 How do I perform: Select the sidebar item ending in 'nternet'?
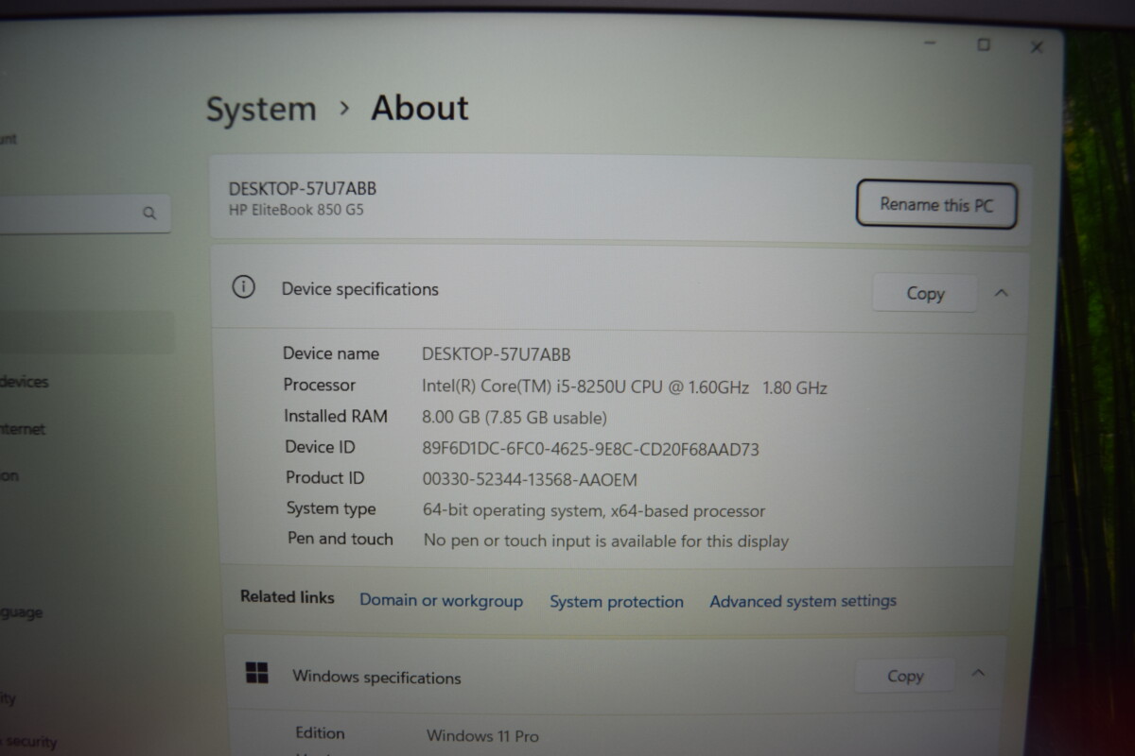[x=23, y=429]
